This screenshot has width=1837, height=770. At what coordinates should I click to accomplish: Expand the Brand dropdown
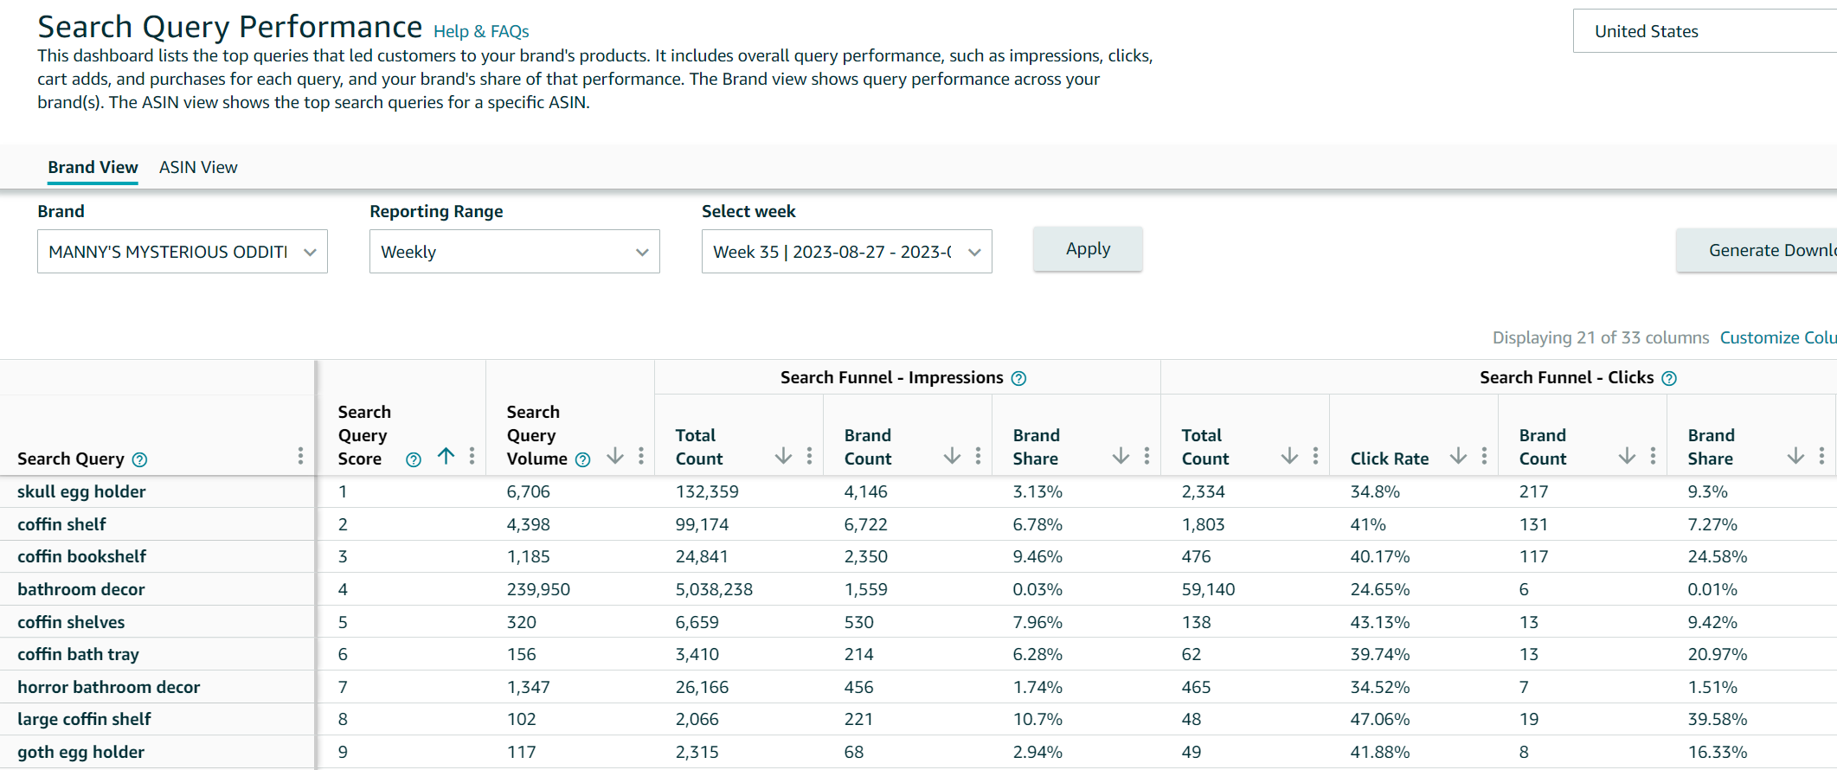[183, 252]
